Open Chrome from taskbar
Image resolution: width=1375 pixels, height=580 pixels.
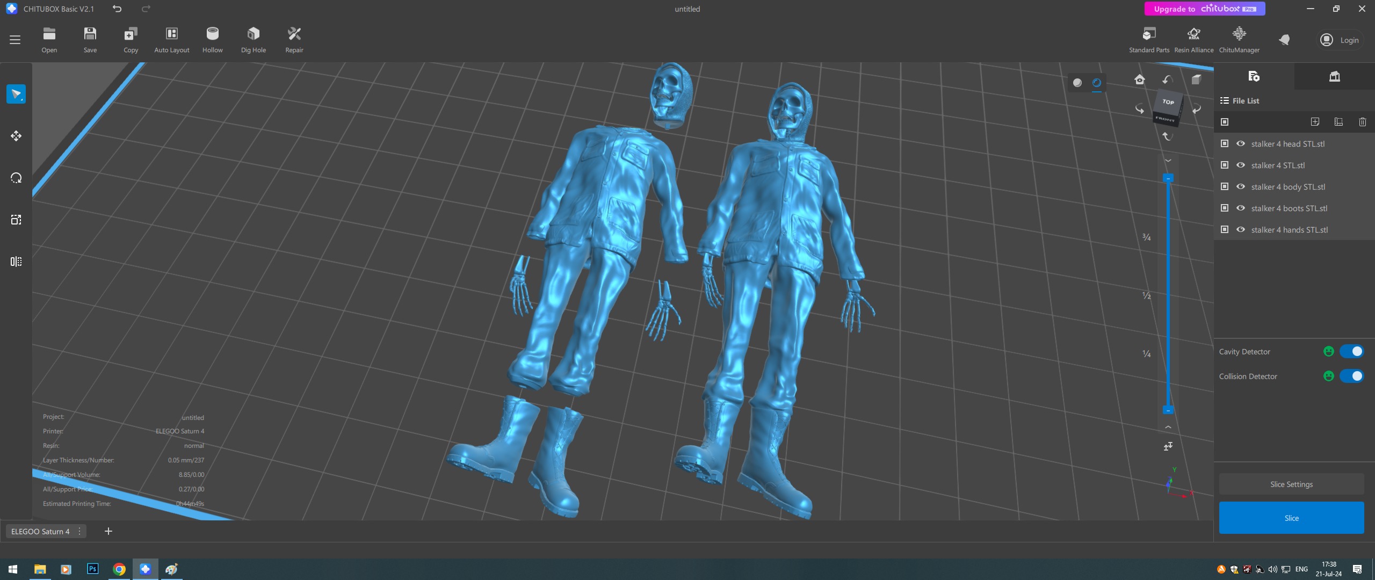(x=119, y=569)
